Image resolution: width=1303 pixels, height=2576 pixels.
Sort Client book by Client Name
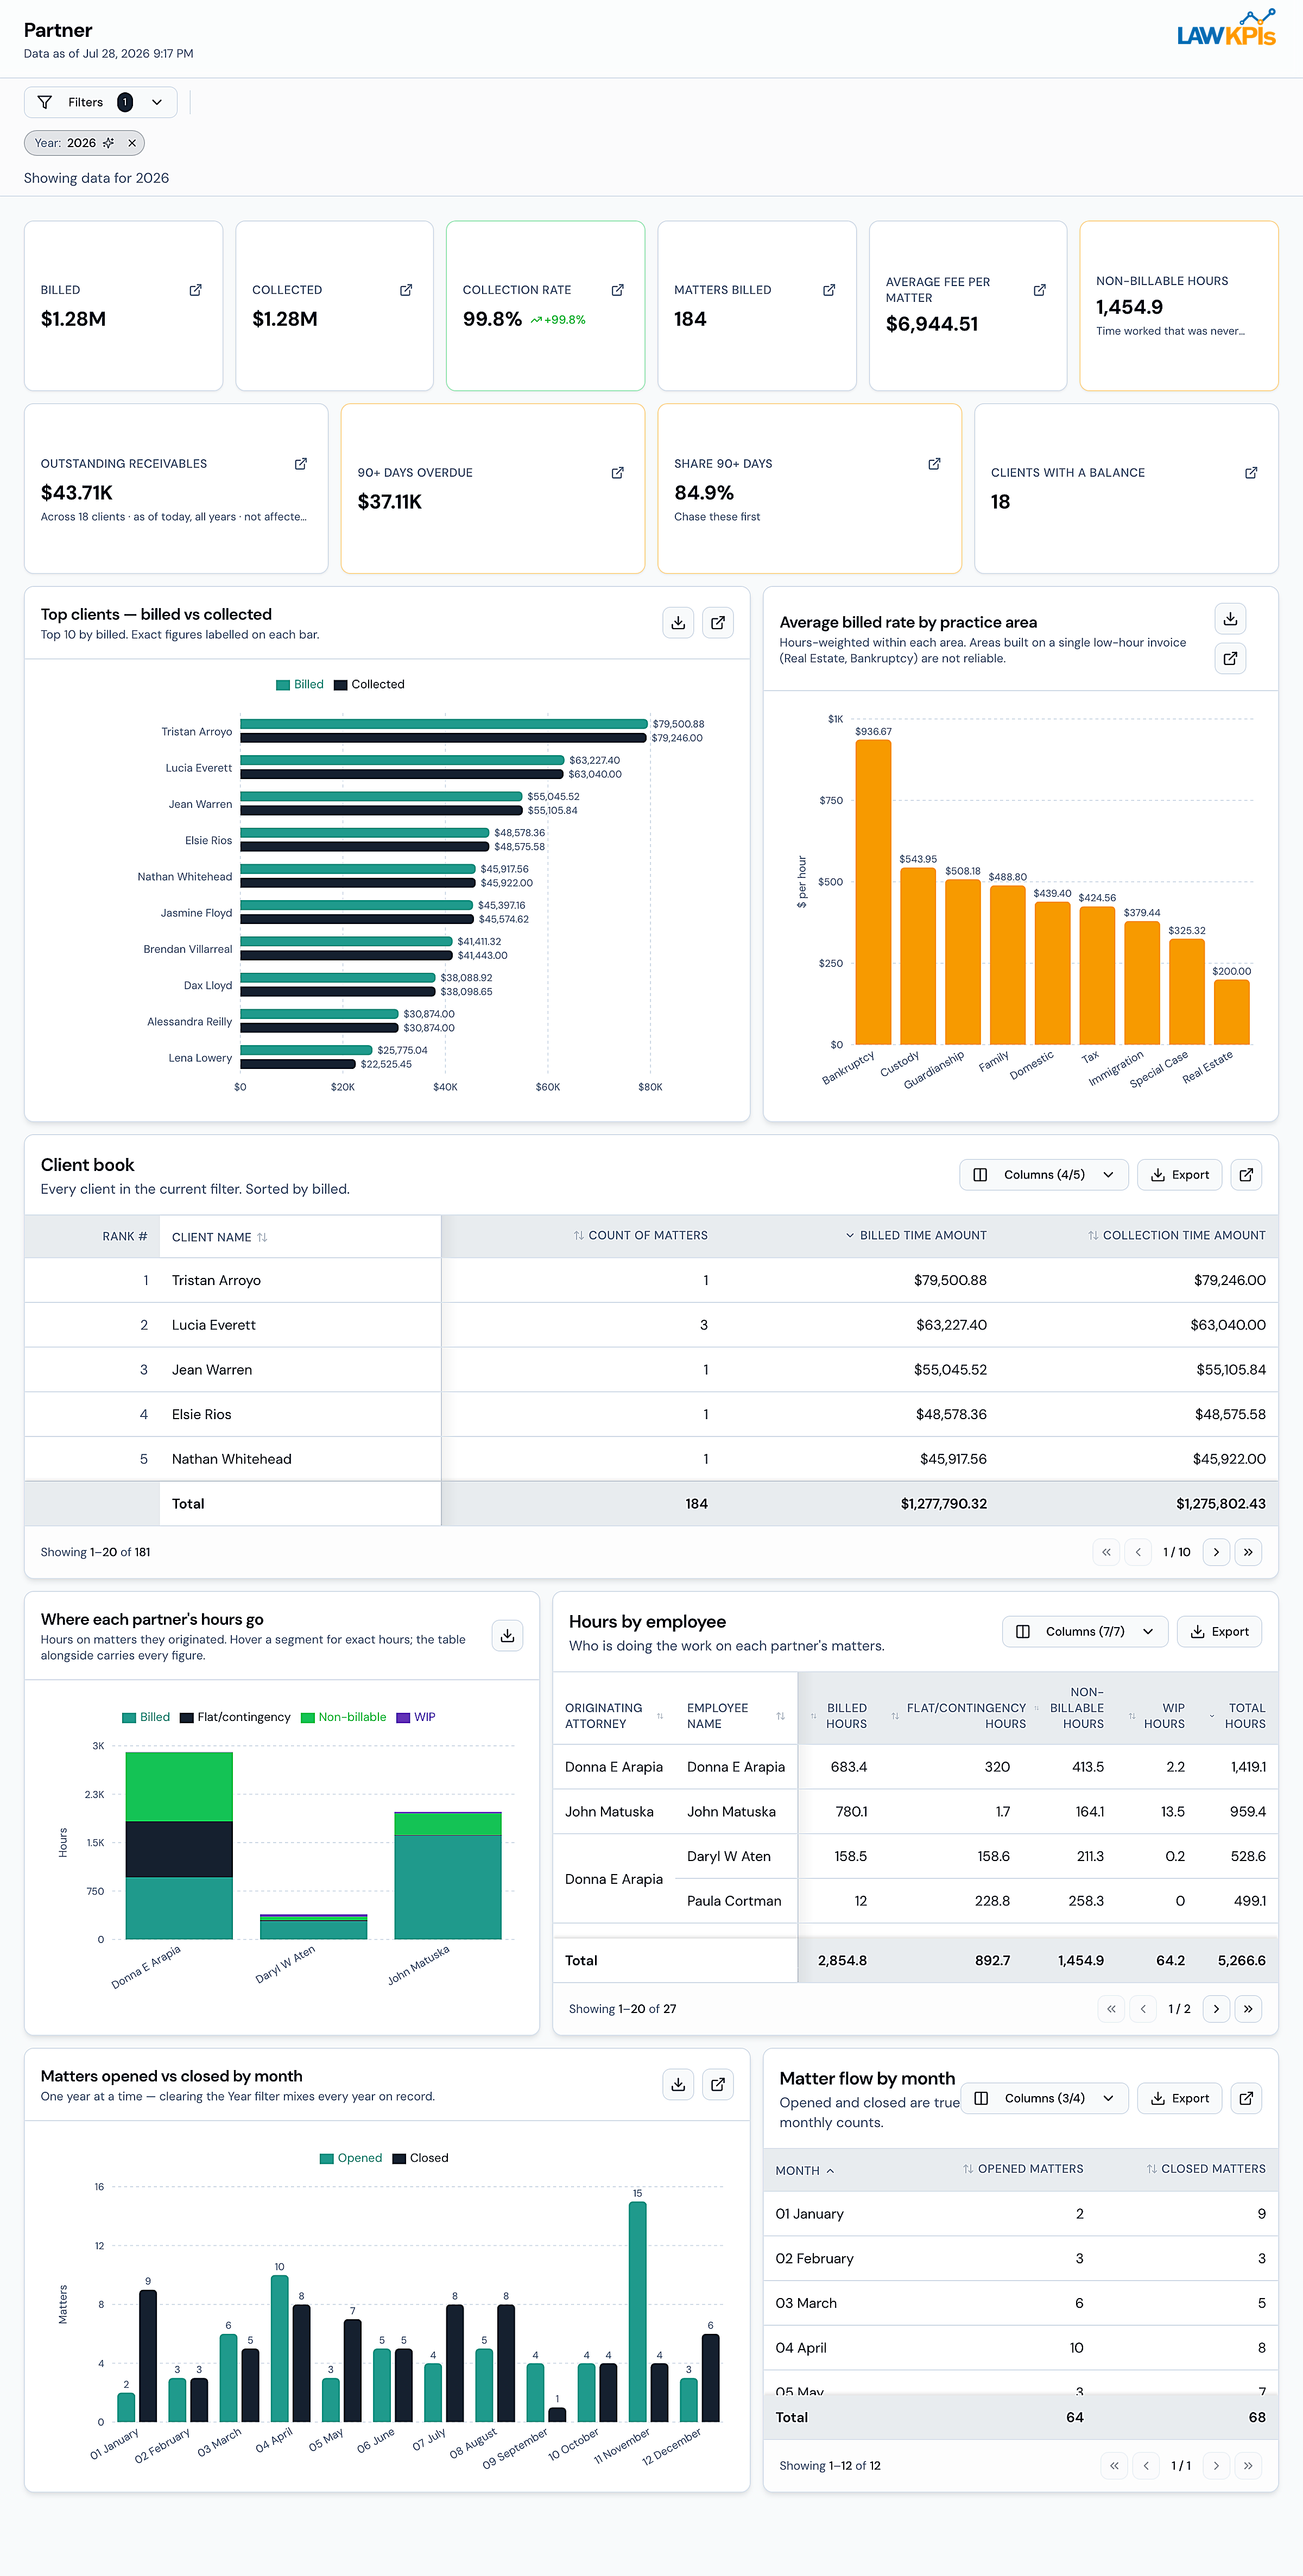pyautogui.click(x=220, y=1238)
